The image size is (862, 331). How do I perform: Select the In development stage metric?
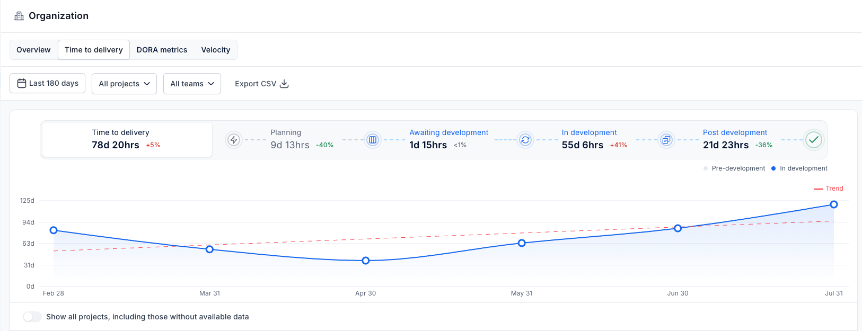point(594,139)
